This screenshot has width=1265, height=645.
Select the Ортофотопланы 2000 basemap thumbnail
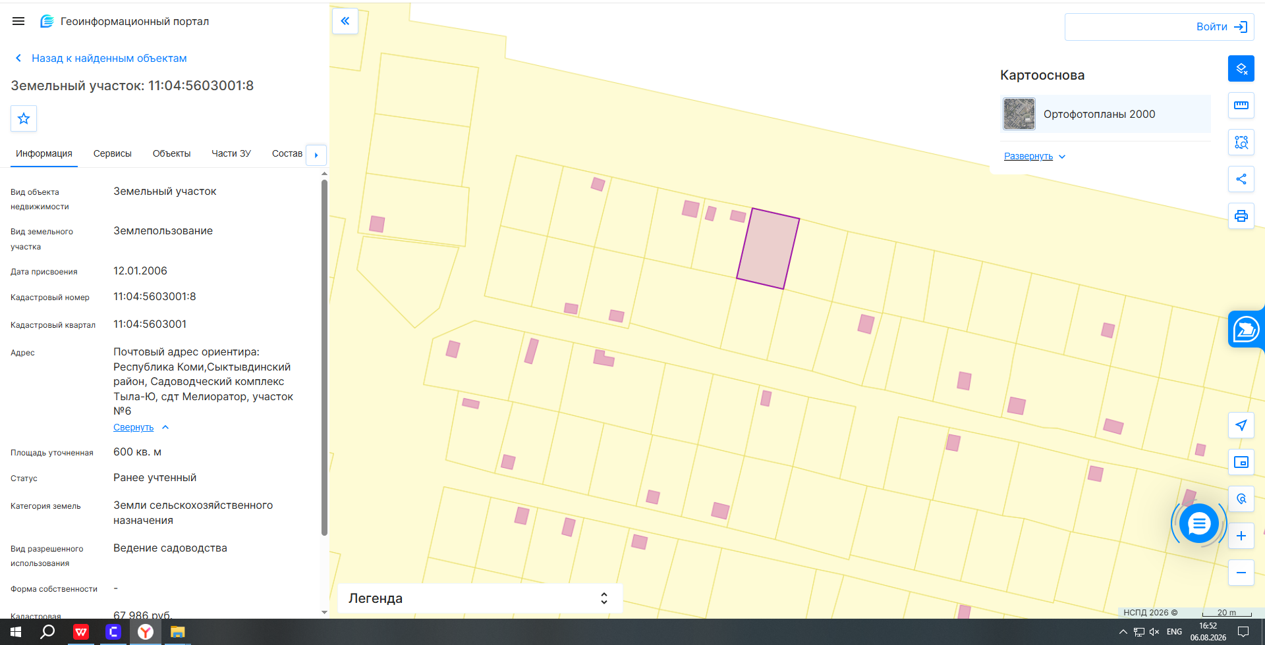tap(1019, 114)
